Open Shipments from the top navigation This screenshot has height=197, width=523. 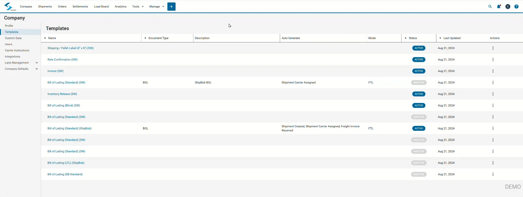click(45, 7)
